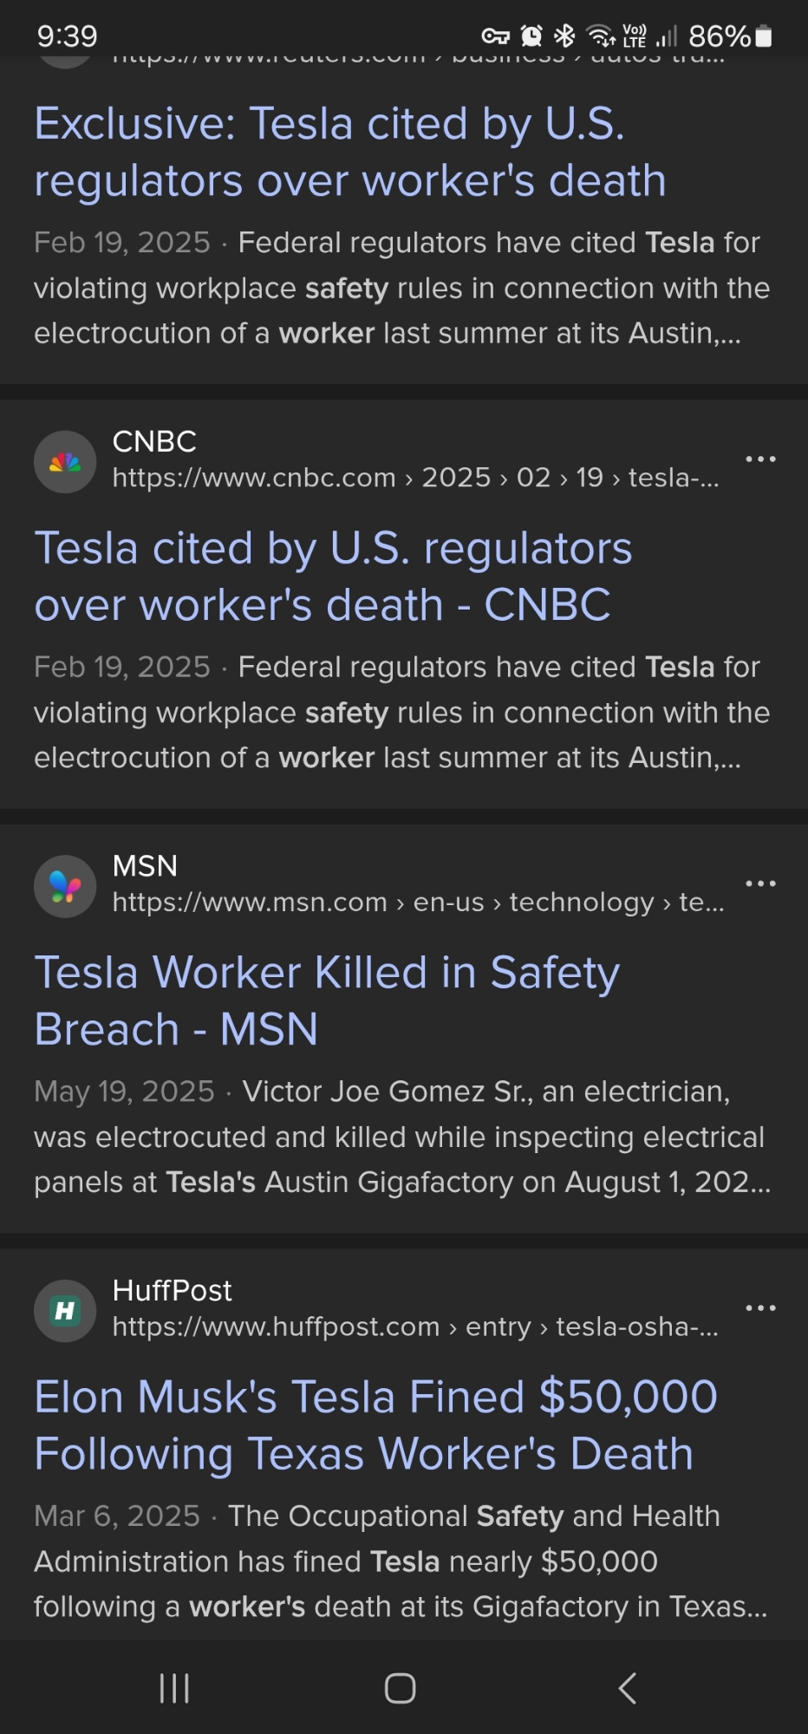Open the CNBC result three-dot menu
This screenshot has height=1734, width=808.
(x=760, y=459)
